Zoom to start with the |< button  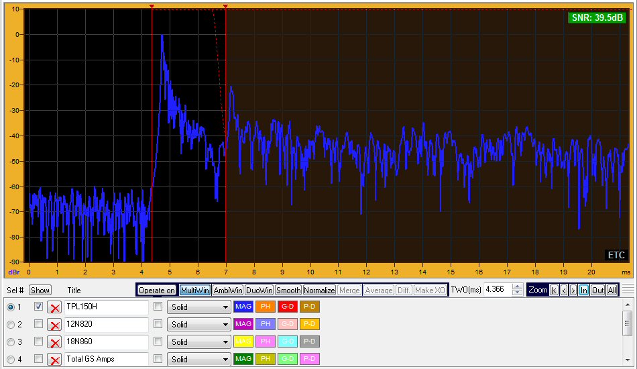click(x=554, y=290)
